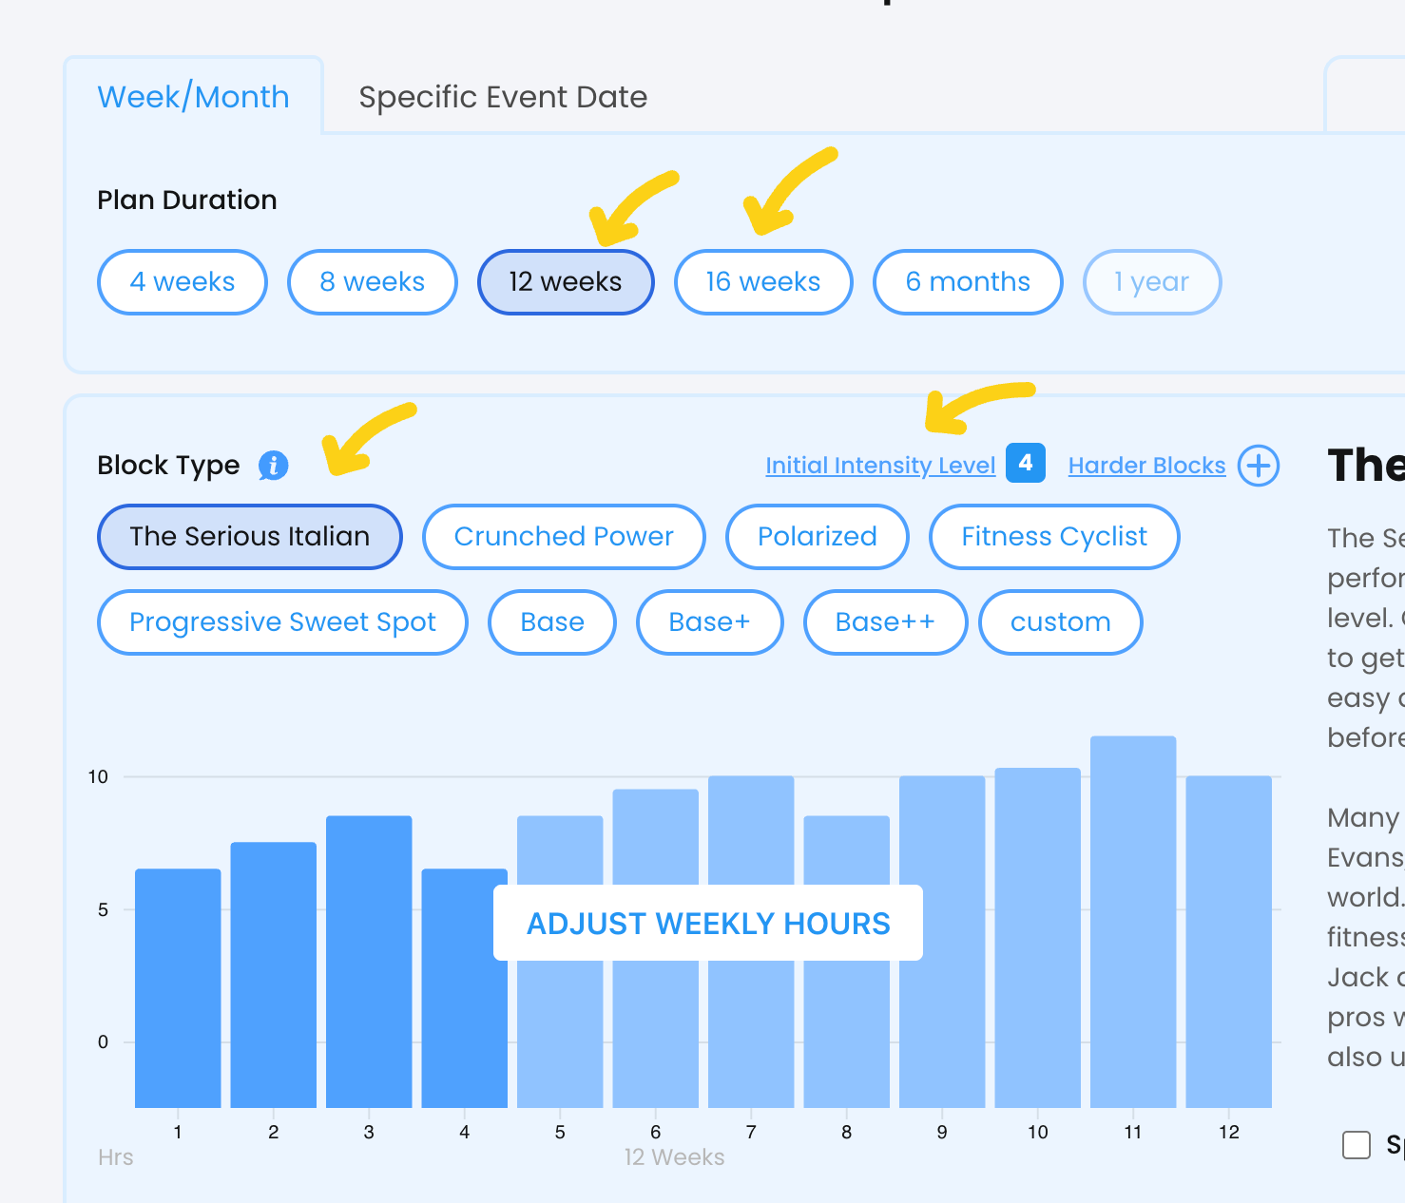Click the week 11 bar in chart
This screenshot has height=1203, width=1405.
click(x=1132, y=922)
